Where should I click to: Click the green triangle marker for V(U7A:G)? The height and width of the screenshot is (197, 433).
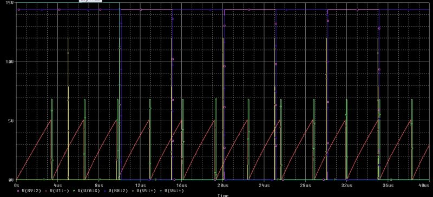pos(74,191)
